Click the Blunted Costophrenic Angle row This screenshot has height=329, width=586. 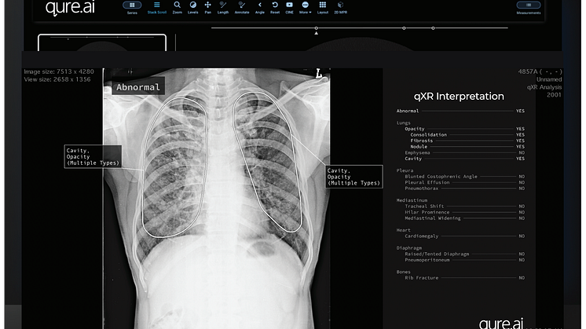point(464,177)
